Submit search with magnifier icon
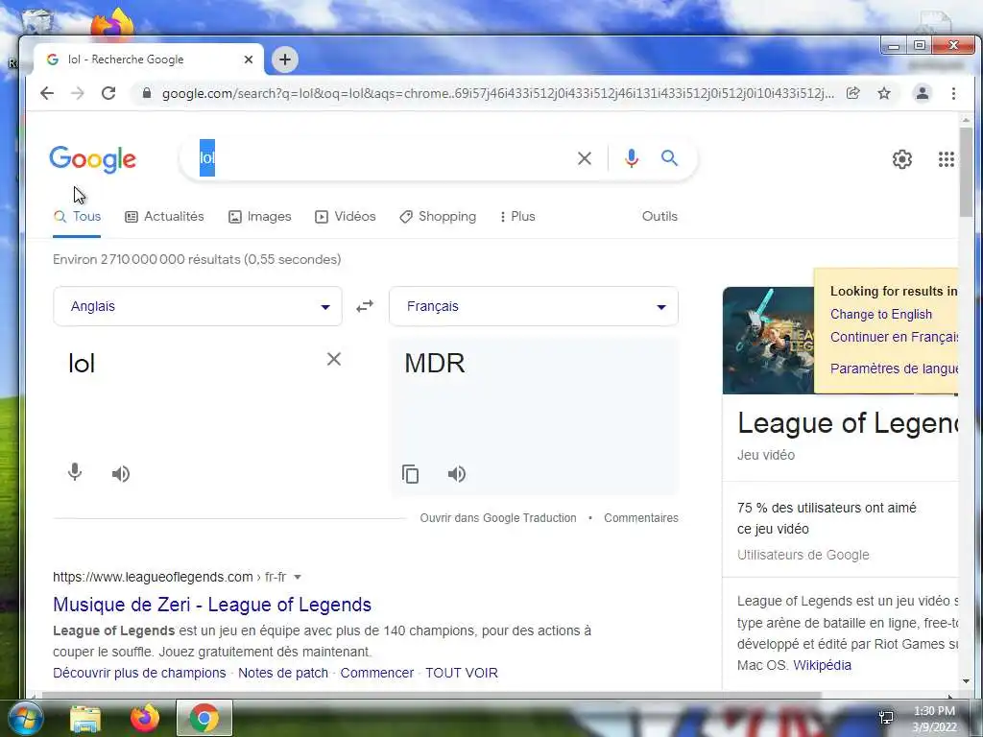Image resolution: width=983 pixels, height=737 pixels. pyautogui.click(x=669, y=158)
